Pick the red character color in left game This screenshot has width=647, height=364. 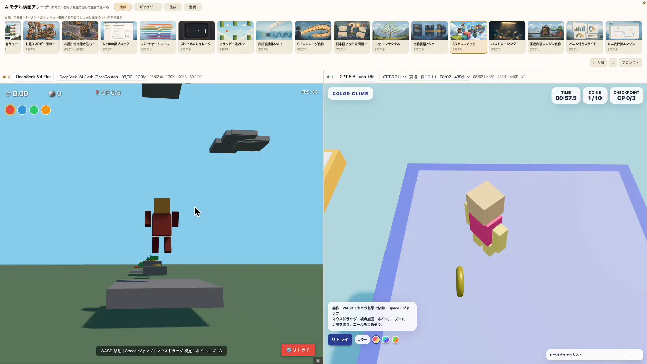click(10, 110)
